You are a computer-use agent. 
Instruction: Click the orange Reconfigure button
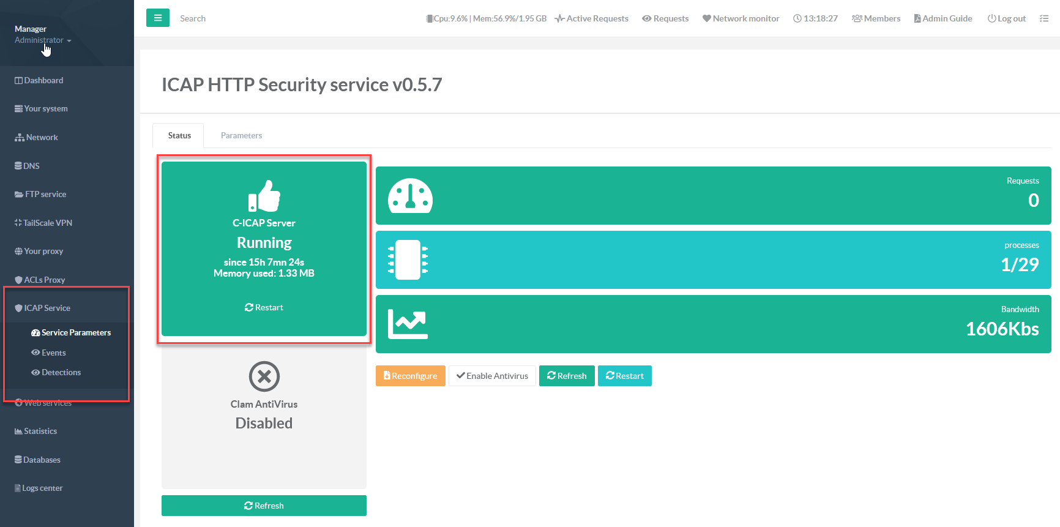click(410, 376)
